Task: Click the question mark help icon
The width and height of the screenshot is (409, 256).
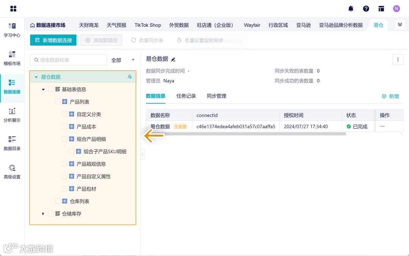Action: click(x=366, y=8)
